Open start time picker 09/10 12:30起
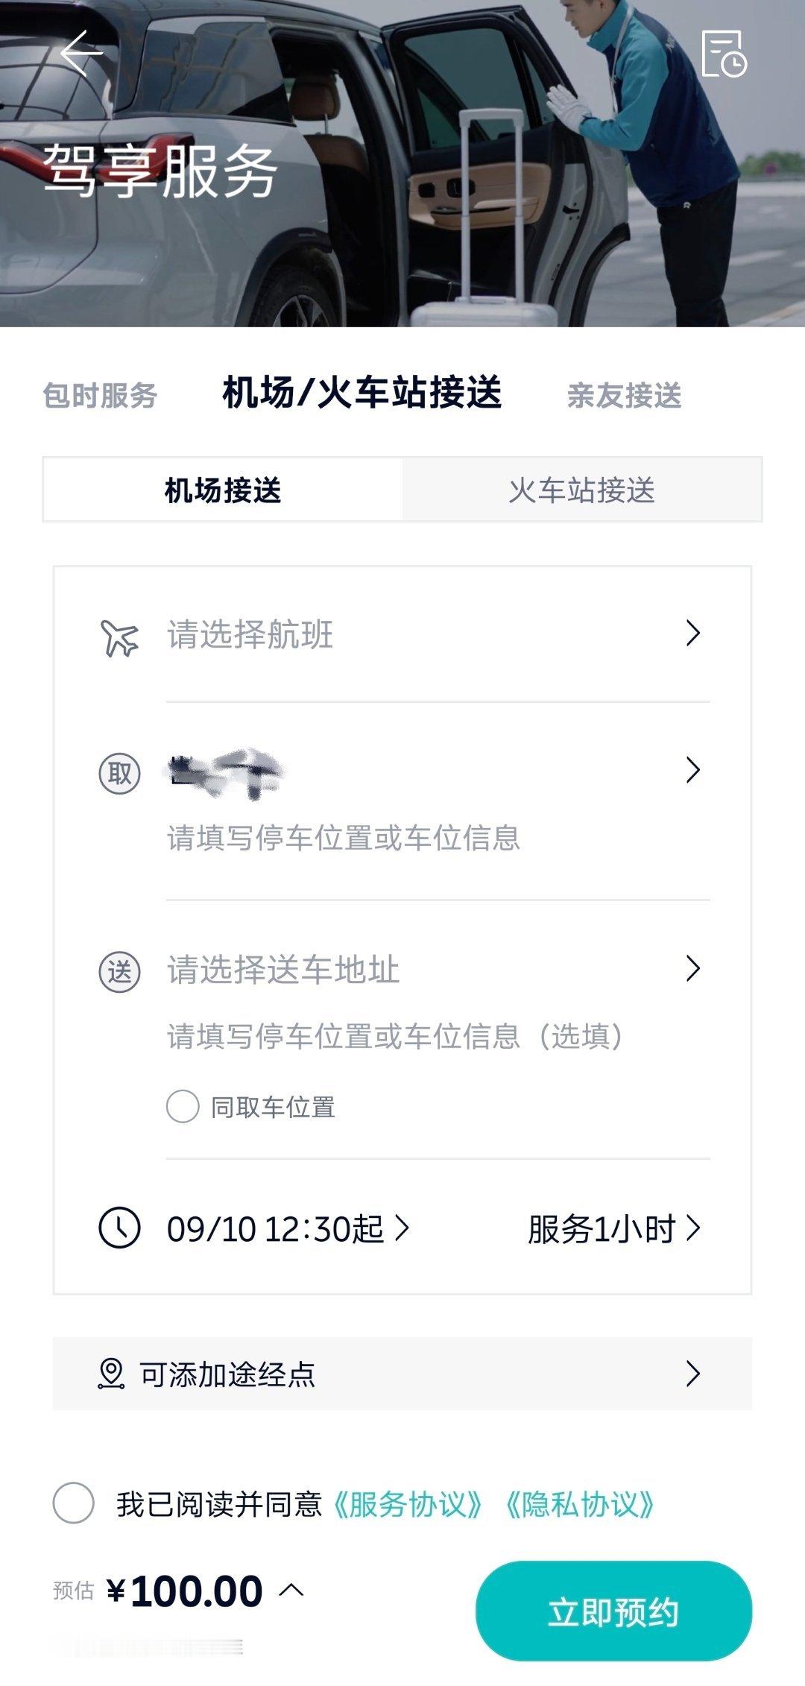 tap(288, 1228)
